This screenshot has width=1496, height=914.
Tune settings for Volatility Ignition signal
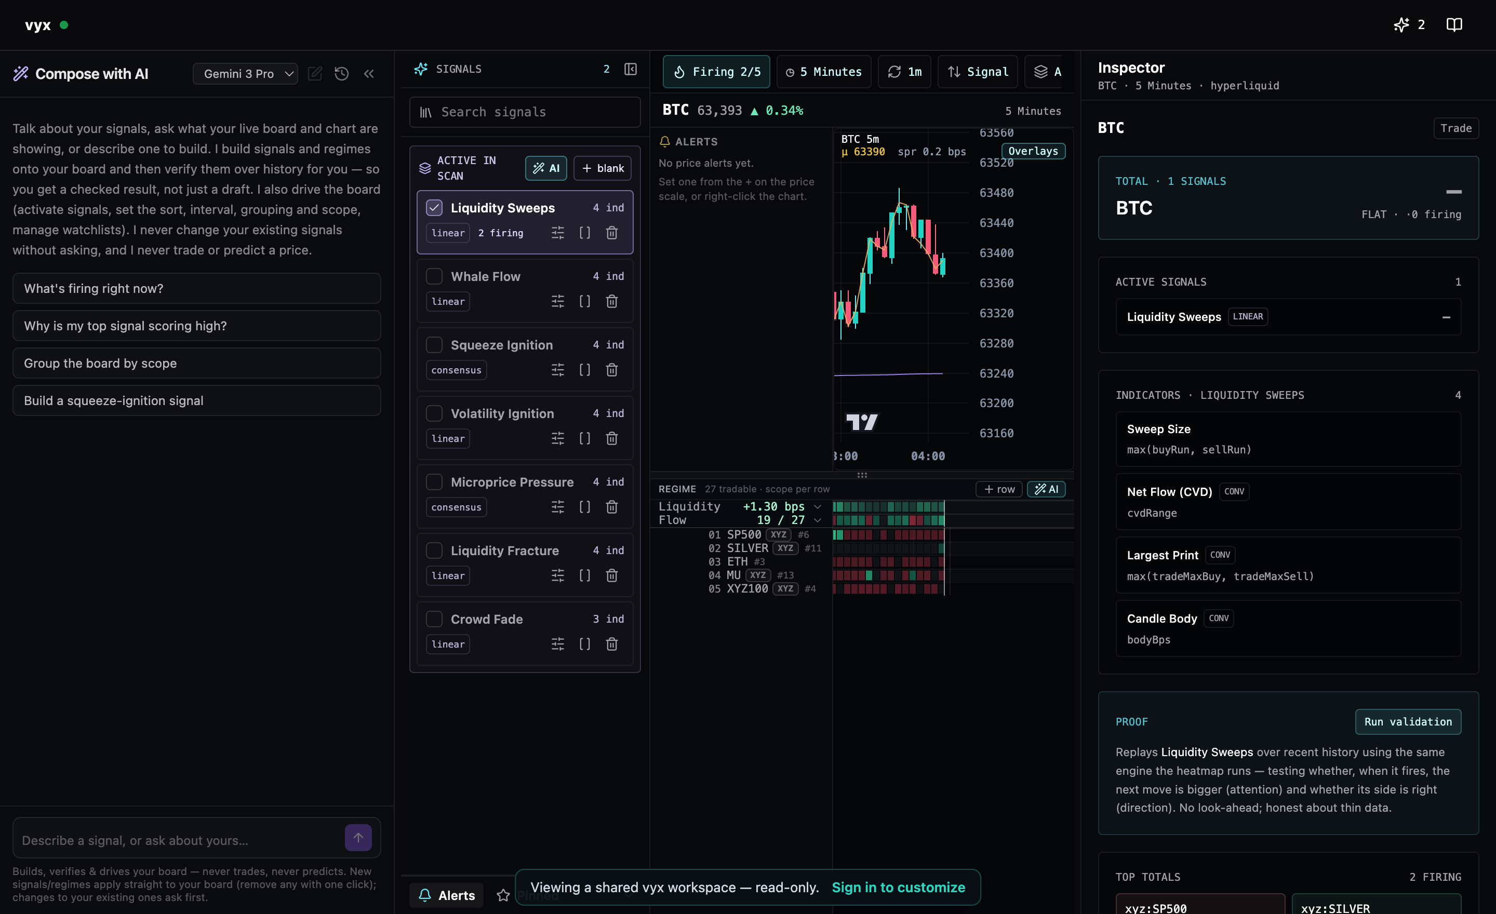[557, 439]
